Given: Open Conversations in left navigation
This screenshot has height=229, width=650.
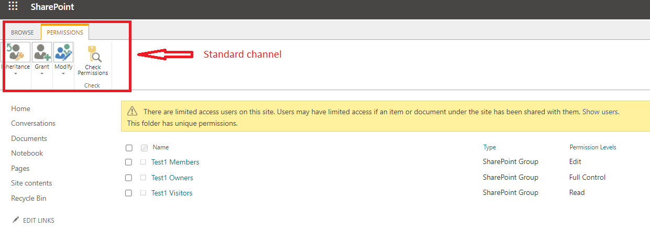Looking at the screenshot, I should 33,123.
